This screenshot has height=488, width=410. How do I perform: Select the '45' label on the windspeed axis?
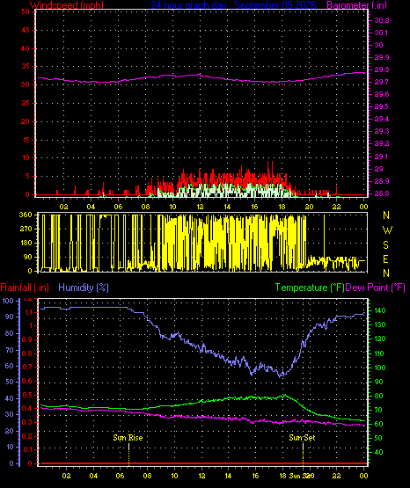click(x=26, y=30)
